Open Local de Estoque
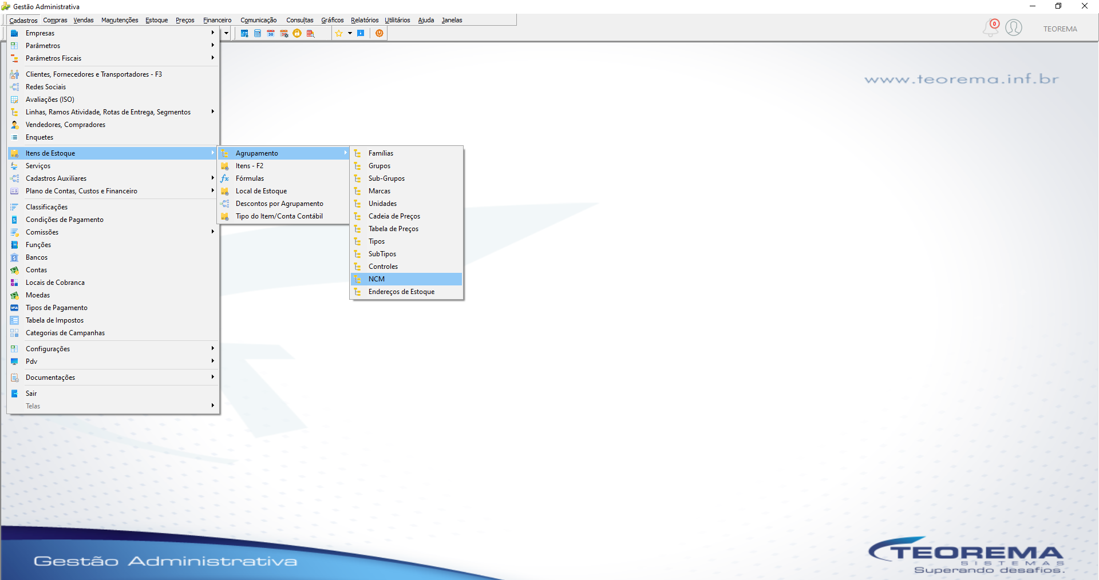The width and height of the screenshot is (1099, 580). click(284, 191)
